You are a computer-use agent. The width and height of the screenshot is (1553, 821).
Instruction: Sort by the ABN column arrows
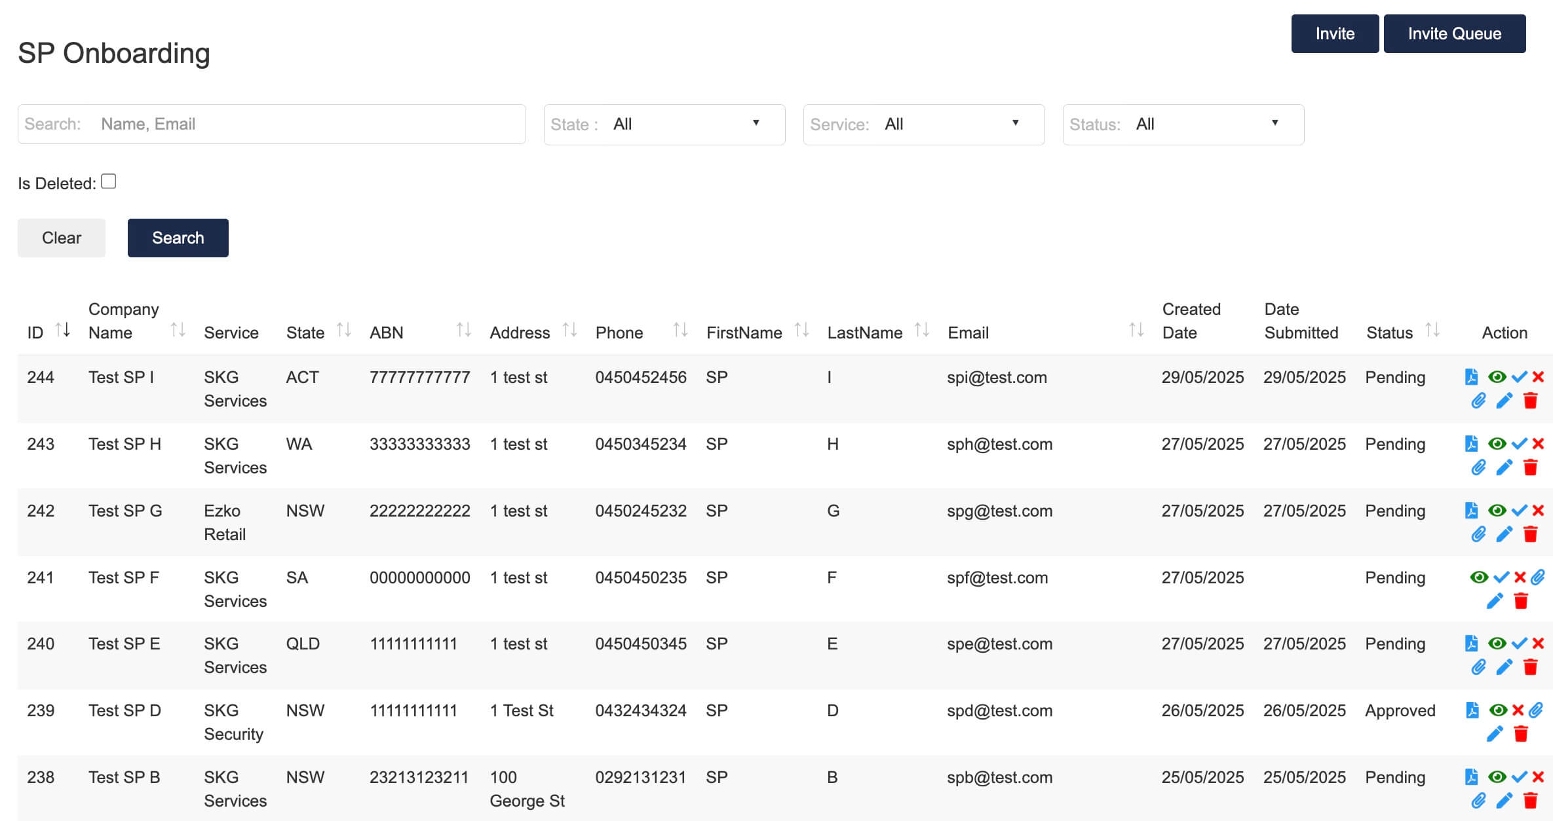464,330
